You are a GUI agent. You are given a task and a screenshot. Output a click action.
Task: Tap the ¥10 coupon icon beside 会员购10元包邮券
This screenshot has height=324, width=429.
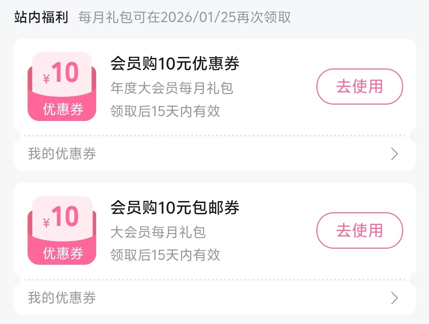click(62, 230)
